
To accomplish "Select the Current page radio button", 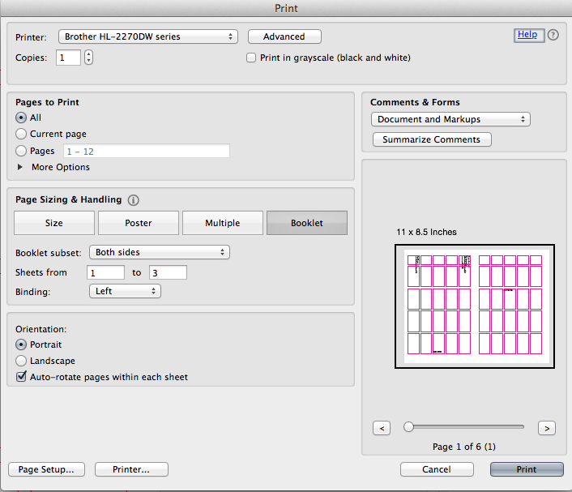I will coord(21,134).
